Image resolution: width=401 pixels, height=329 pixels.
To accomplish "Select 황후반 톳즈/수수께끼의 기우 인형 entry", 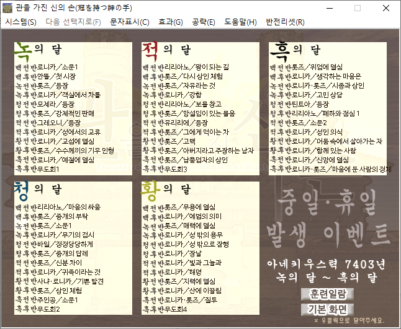I will pos(65,151).
